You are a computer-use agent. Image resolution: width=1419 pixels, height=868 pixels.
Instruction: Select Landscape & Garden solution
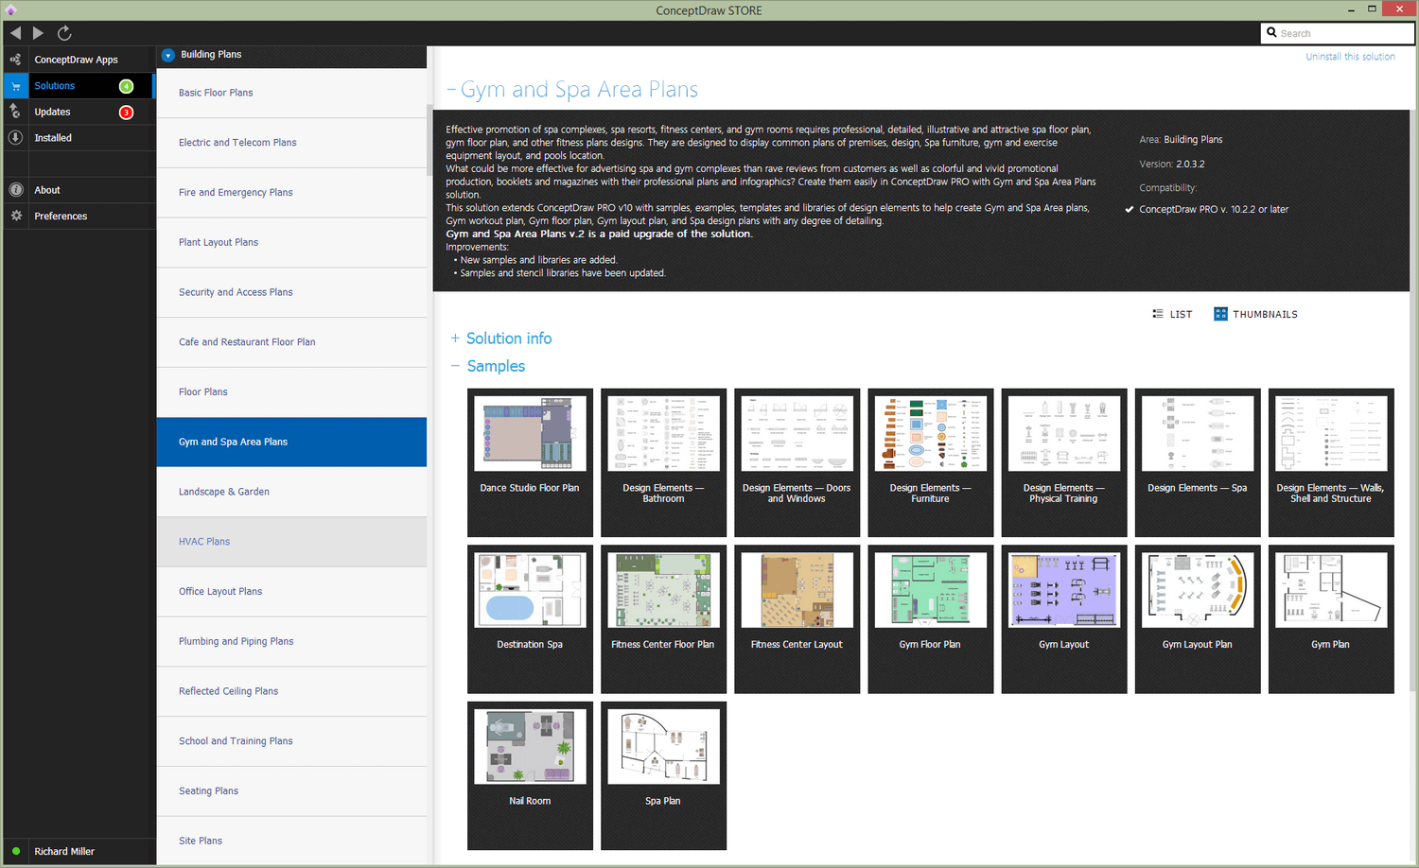[x=291, y=492]
